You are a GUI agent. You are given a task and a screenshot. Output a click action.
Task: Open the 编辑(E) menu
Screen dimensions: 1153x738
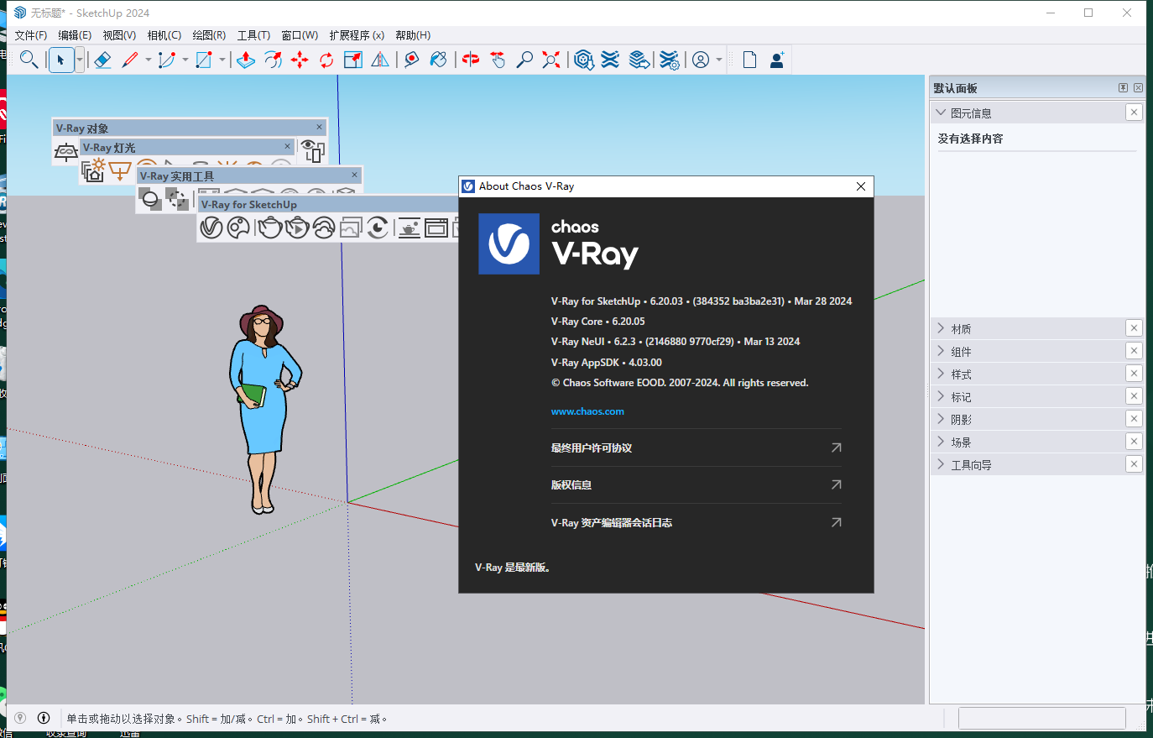click(75, 35)
